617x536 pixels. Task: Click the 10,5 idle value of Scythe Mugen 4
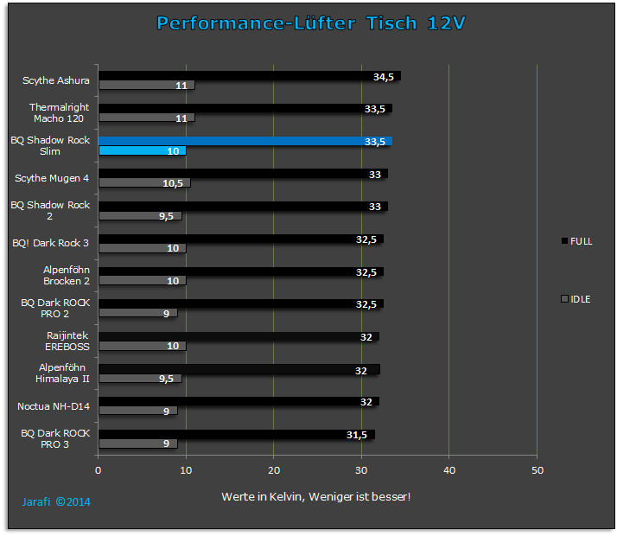pos(173,183)
